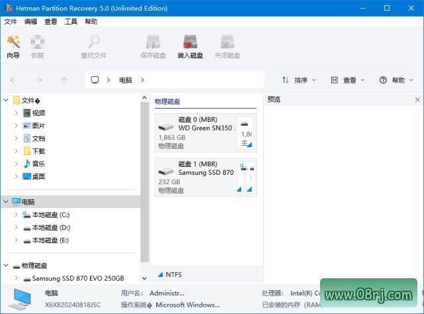Go back with the left arrow

[13, 80]
